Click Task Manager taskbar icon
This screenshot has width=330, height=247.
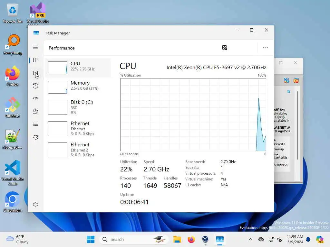pyautogui.click(x=219, y=239)
